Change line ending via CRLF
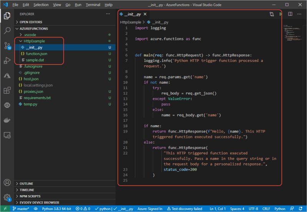The height and width of the screenshot is (212, 307). click(x=266, y=209)
